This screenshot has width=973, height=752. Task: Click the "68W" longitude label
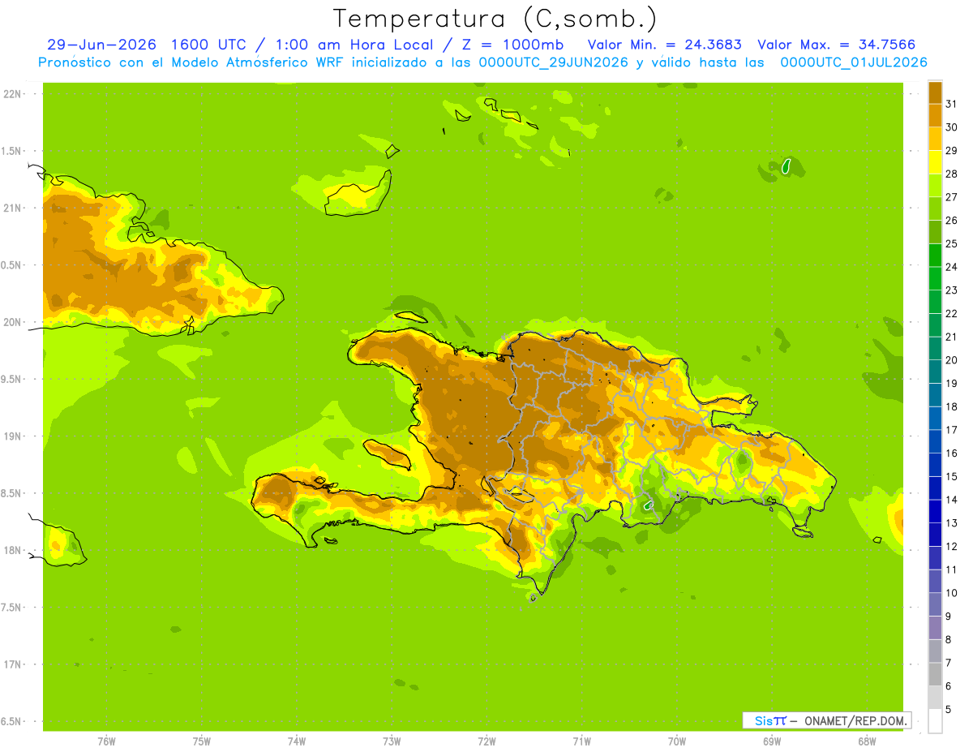(867, 741)
